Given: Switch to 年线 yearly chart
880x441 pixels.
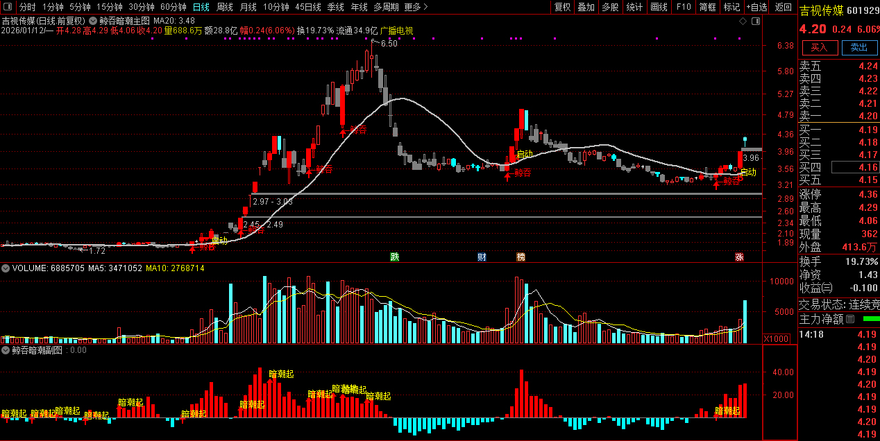Looking at the screenshot, I should 359,7.
